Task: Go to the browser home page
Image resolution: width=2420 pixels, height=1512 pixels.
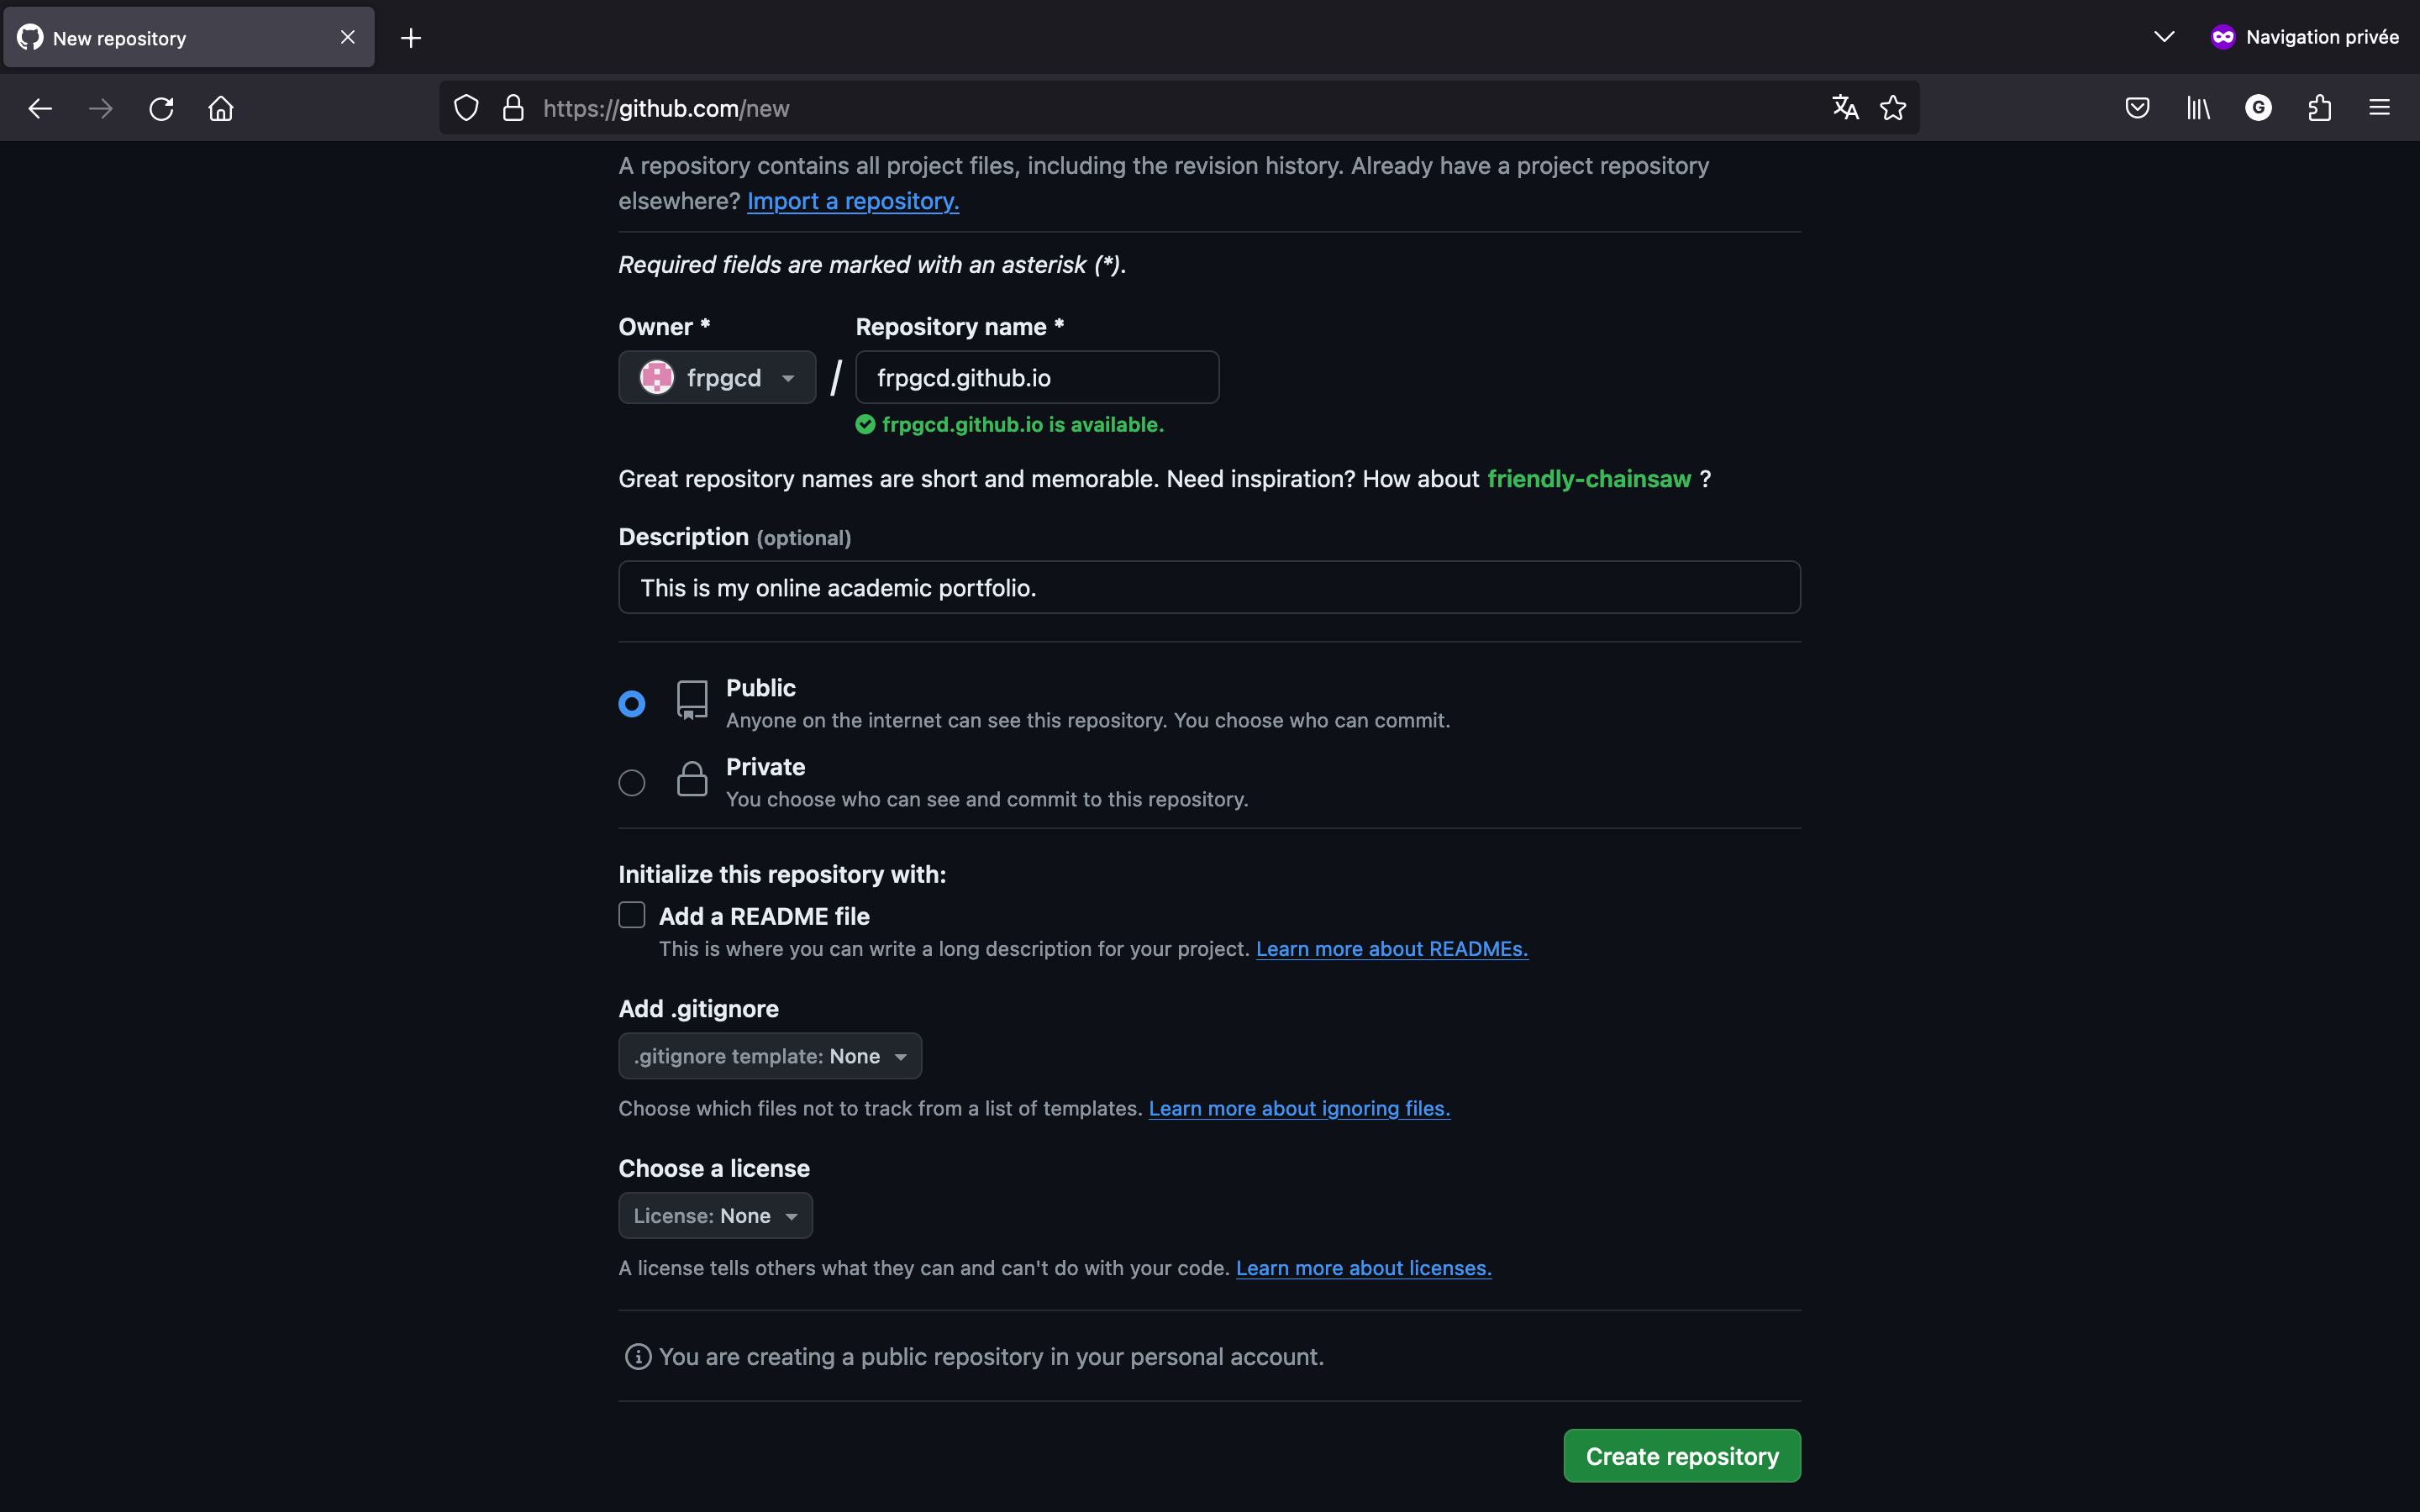Action: click(221, 108)
